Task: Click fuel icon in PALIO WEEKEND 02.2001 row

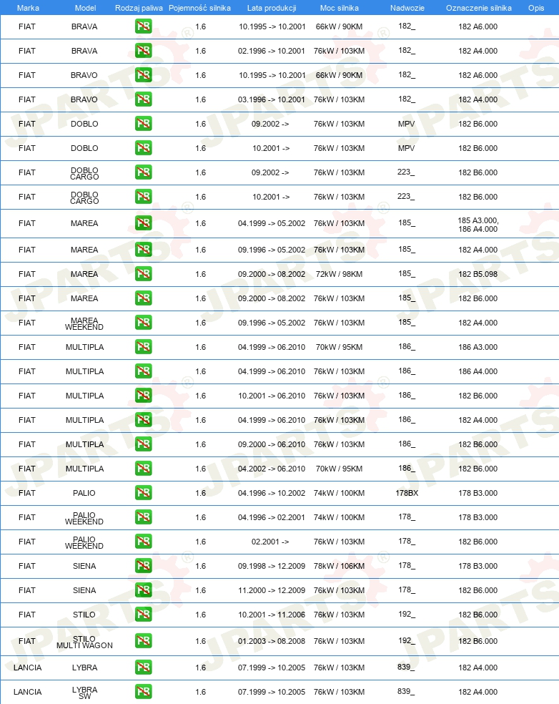Action: coord(144,542)
